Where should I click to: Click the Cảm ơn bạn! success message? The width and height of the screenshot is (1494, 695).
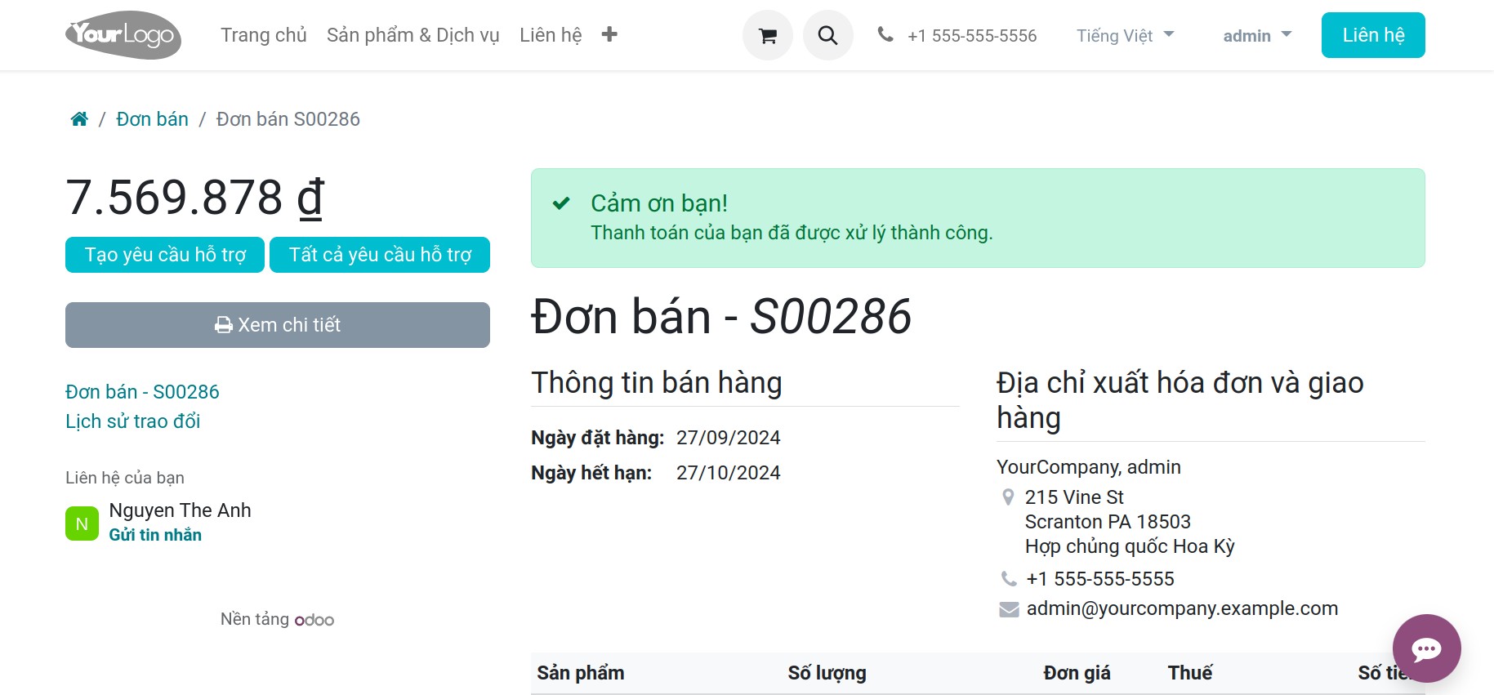[x=659, y=203]
